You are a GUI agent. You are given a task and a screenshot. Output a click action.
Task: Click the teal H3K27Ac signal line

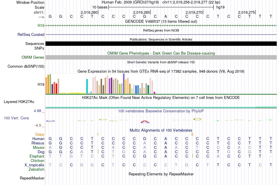[x=161, y=107]
